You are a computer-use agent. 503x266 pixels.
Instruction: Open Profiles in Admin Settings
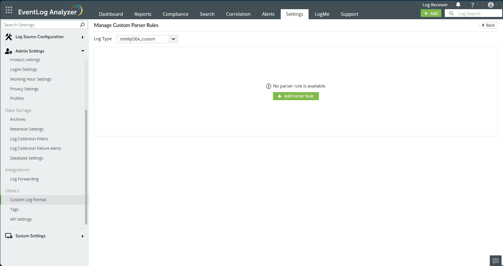pyautogui.click(x=17, y=98)
